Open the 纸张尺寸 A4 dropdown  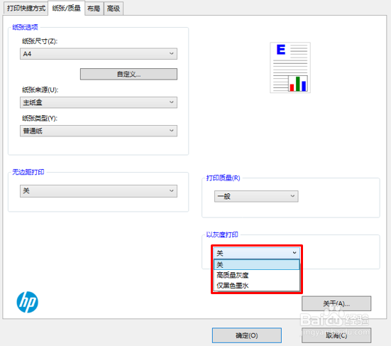coord(99,54)
